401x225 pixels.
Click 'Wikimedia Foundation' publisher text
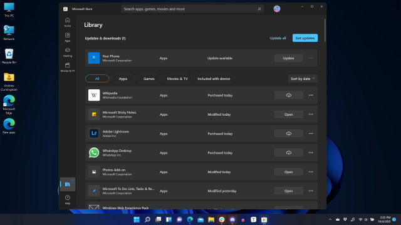tap(117, 97)
